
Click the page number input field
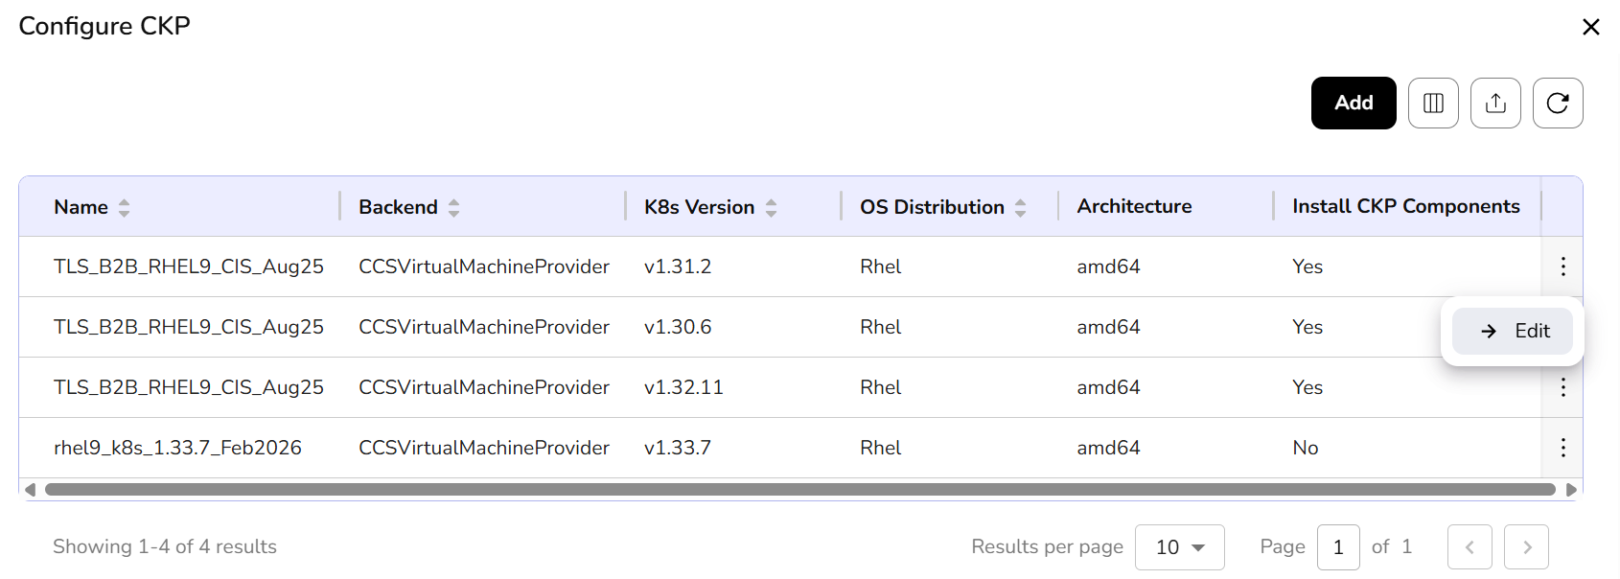[1338, 547]
